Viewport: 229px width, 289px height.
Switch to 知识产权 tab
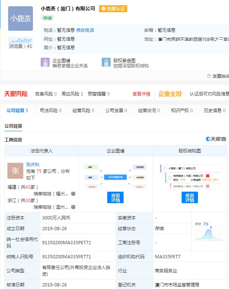point(182,110)
